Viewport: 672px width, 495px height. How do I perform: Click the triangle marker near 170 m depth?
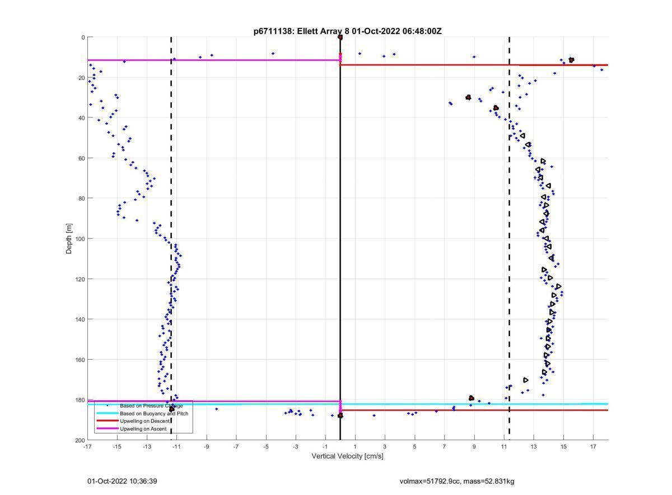[x=526, y=380]
